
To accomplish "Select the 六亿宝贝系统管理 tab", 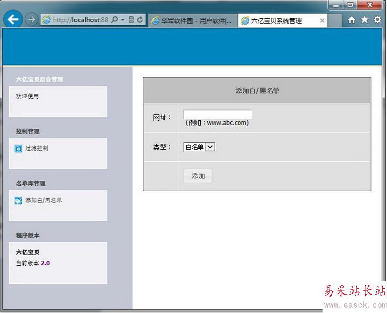I will tap(282, 20).
